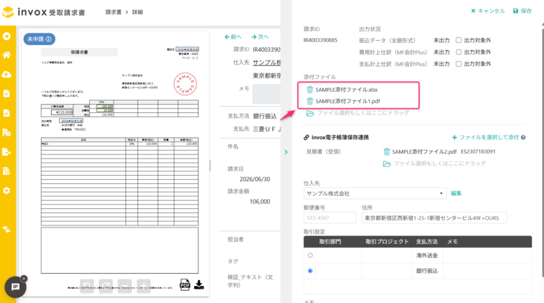Screen dimensions: 544x303
Task: Rotate the invoice preview clockwise
Action: point(106,286)
